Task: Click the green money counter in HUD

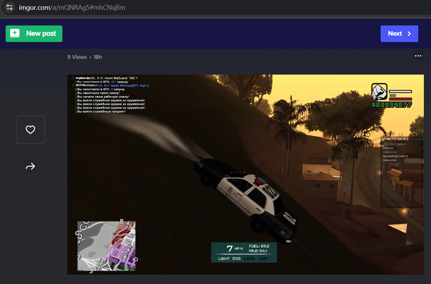Action: [391, 105]
